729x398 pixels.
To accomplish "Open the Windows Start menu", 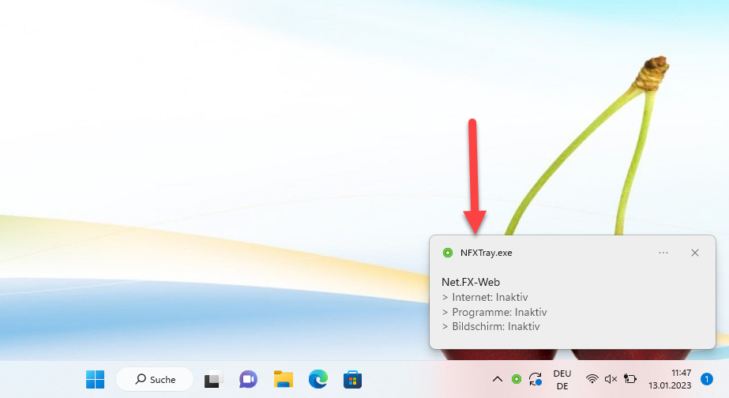I will (x=96, y=379).
